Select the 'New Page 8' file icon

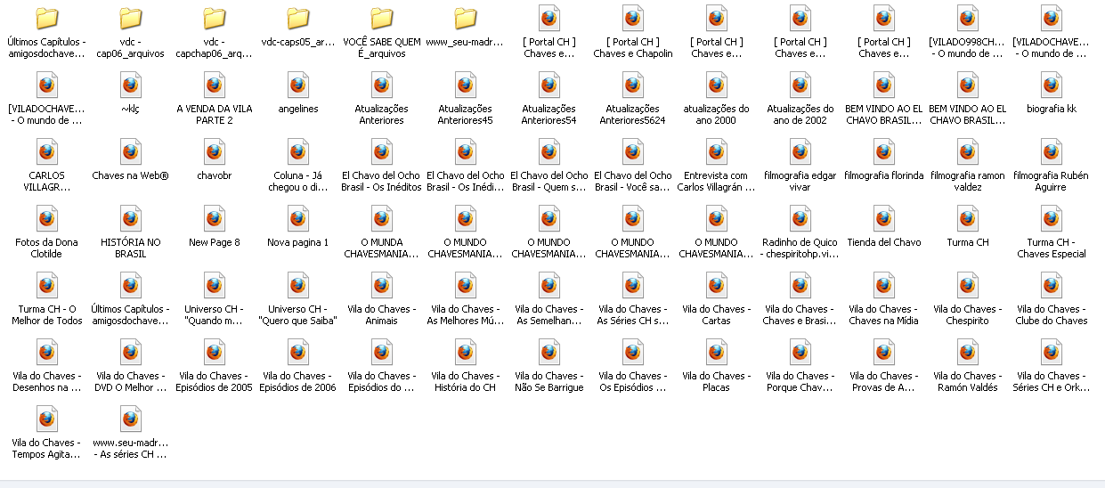(x=214, y=219)
